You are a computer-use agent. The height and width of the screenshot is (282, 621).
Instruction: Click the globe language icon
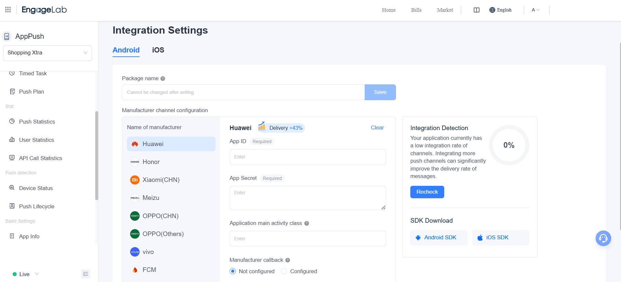pos(492,10)
